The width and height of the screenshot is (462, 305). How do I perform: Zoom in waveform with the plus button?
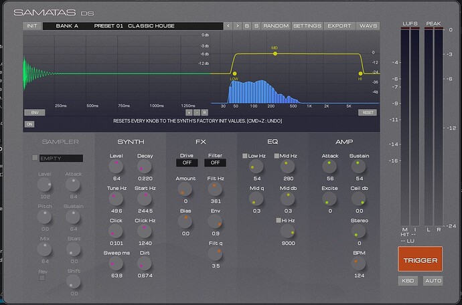[x=189, y=112]
